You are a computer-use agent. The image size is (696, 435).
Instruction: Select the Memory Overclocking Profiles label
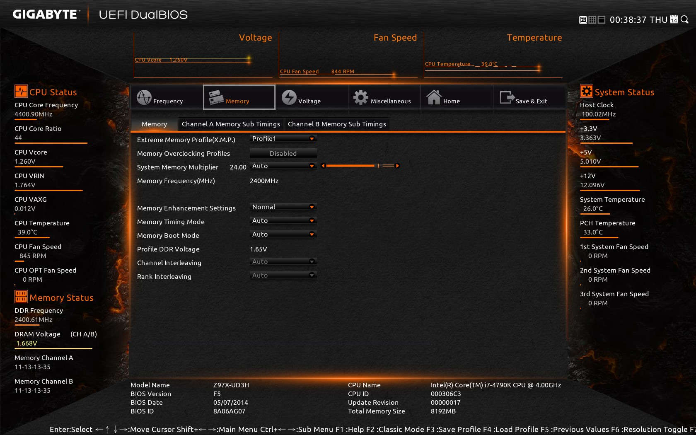(184, 154)
